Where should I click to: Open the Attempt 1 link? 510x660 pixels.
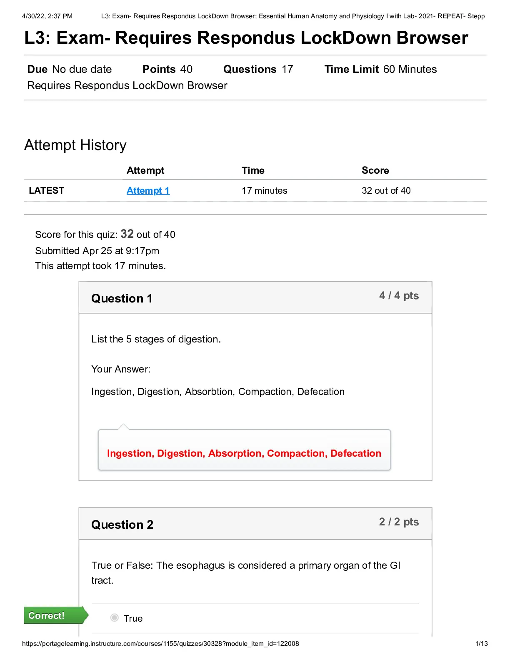[x=148, y=190]
